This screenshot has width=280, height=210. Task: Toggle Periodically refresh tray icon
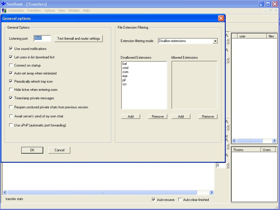tap(11, 81)
